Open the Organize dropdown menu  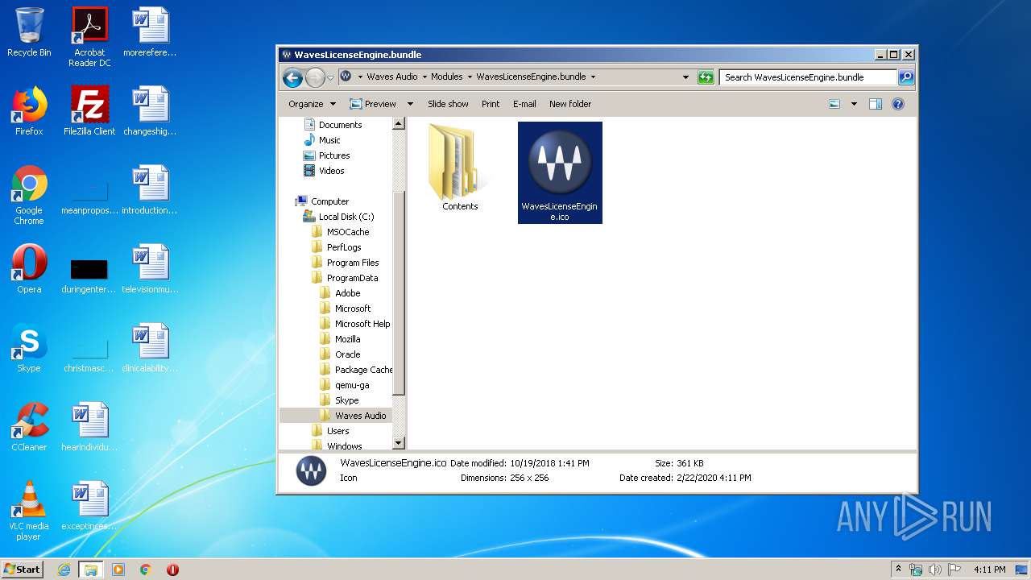[x=312, y=104]
